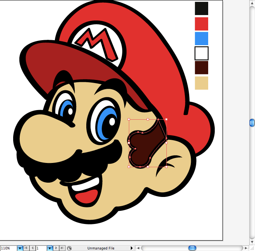Viewport: 255px width, 251px height.
Task: Click the vertical scrollbar up arrow
Action: click(252, 3)
